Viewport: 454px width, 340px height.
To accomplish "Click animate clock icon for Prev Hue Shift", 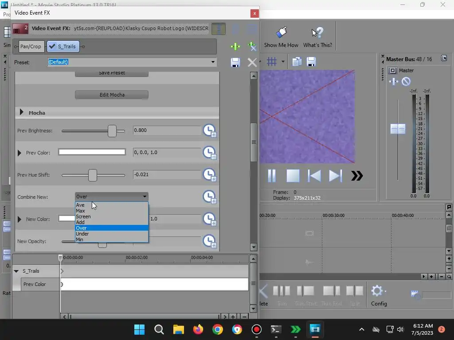I will point(210,174).
